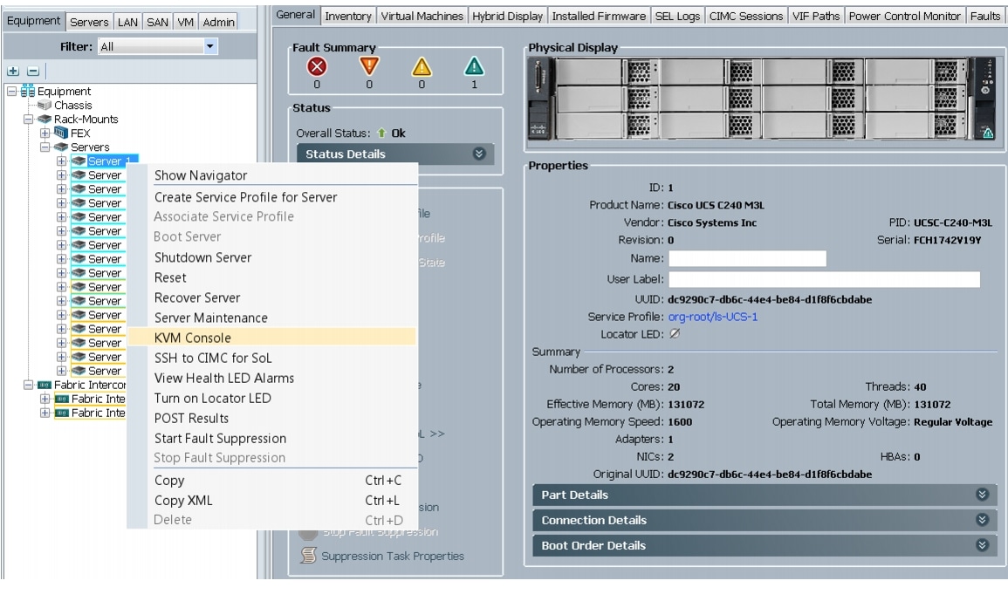Click the Name input field

point(747,258)
